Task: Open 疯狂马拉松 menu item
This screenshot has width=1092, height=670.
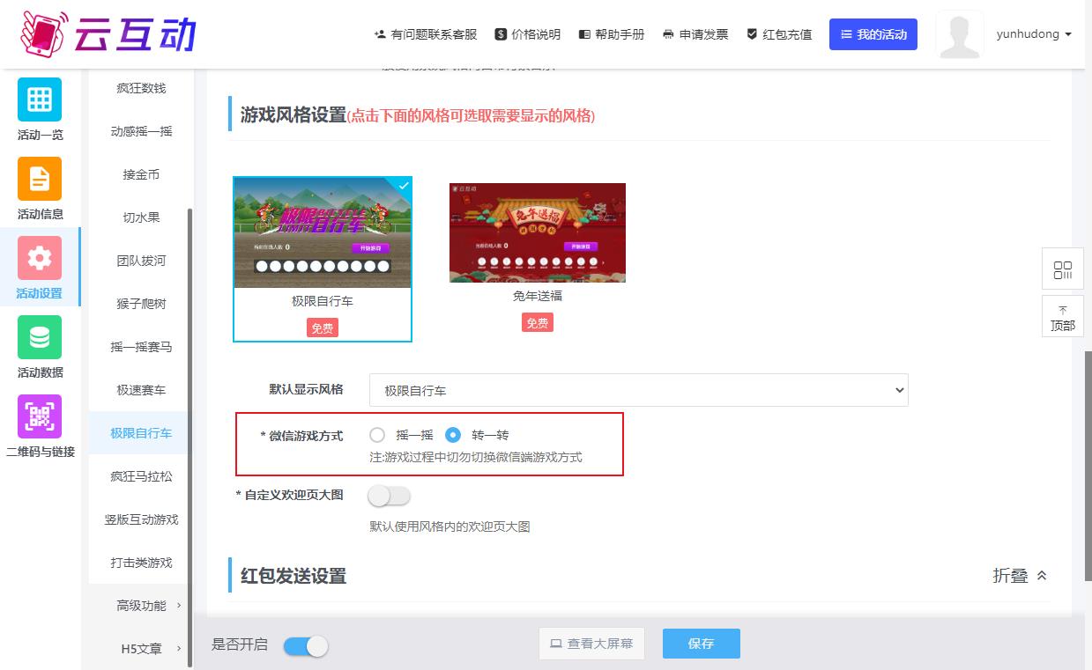Action: point(141,476)
